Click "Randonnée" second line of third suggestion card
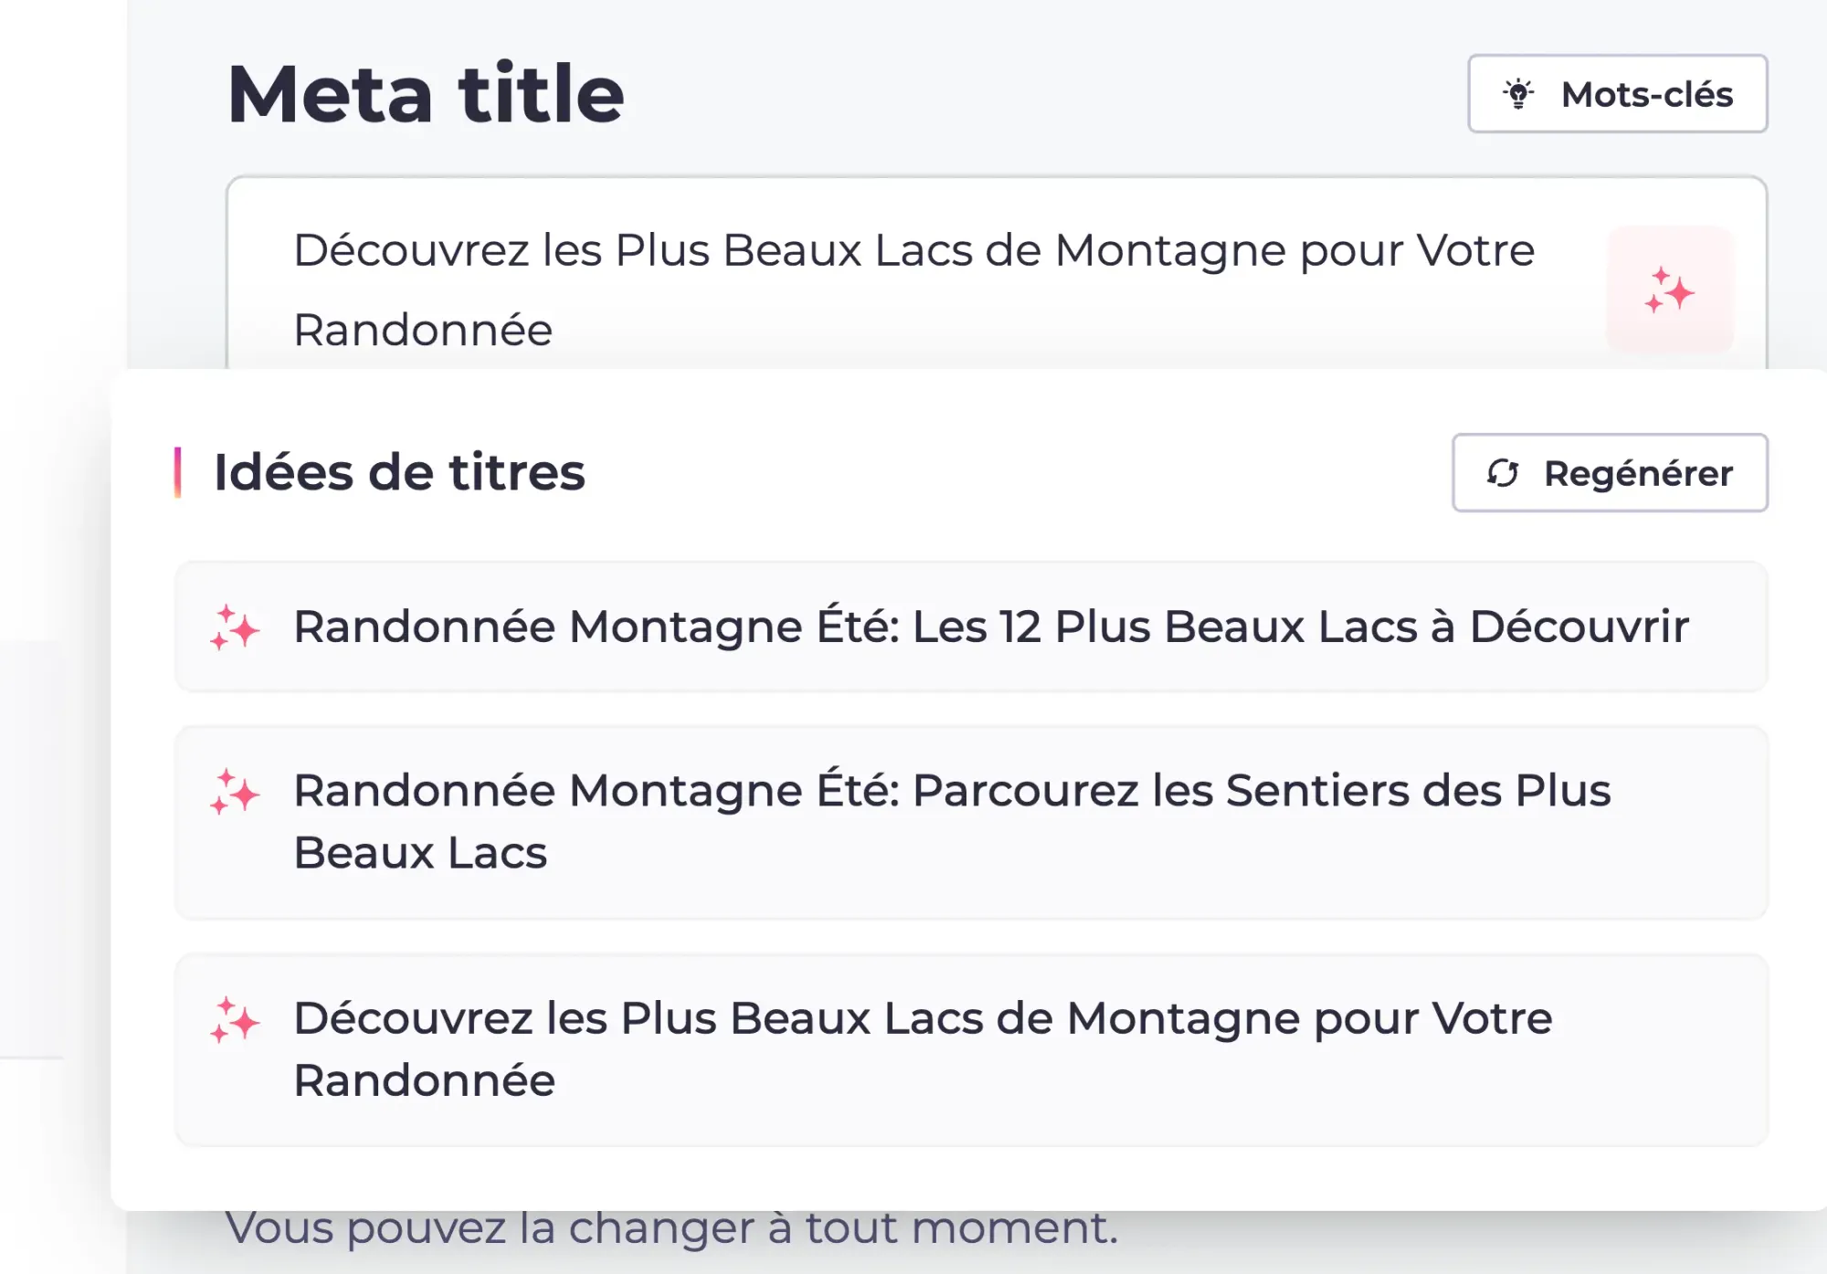This screenshot has height=1274, width=1827. pyautogui.click(x=424, y=1081)
